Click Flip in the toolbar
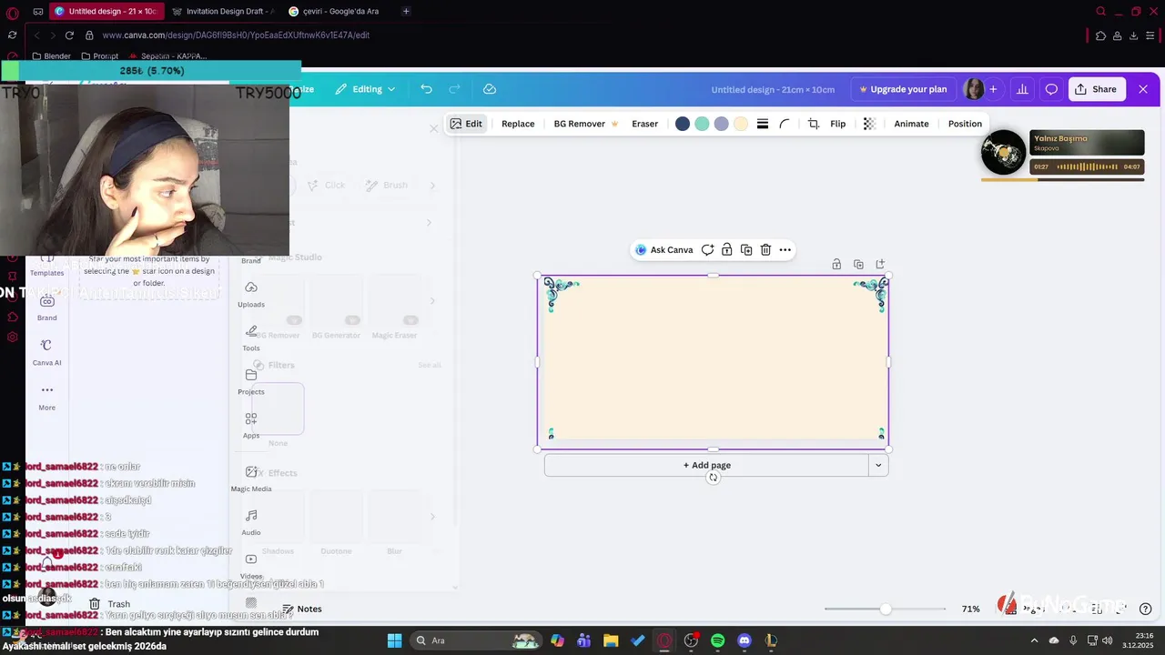This screenshot has width=1165, height=655. (x=837, y=124)
